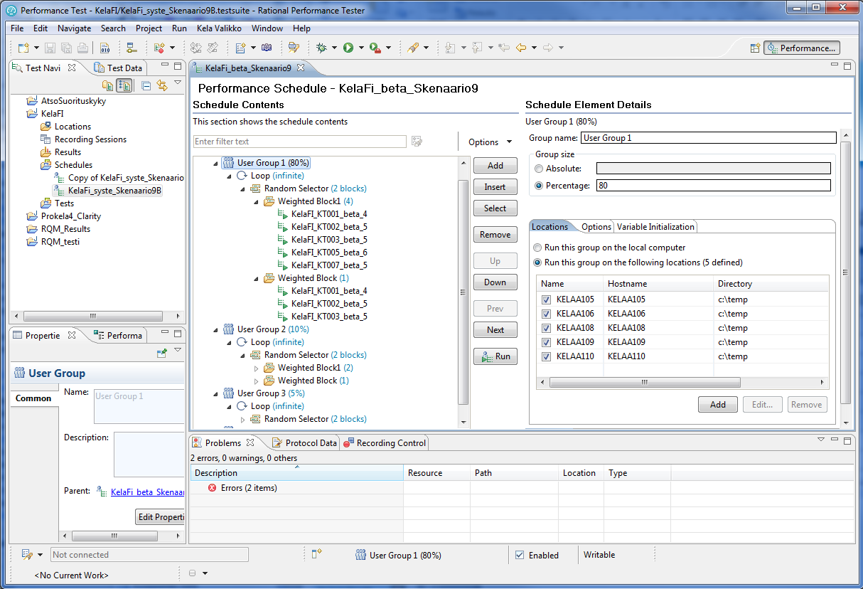Uncheck the KELAA105 location checkbox
Image resolution: width=863 pixels, height=589 pixels.
tap(547, 299)
